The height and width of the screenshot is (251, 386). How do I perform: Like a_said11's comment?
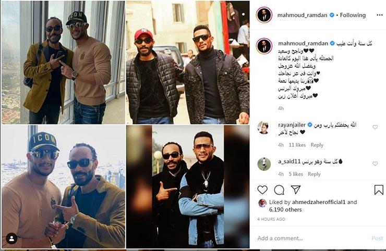click(x=375, y=164)
